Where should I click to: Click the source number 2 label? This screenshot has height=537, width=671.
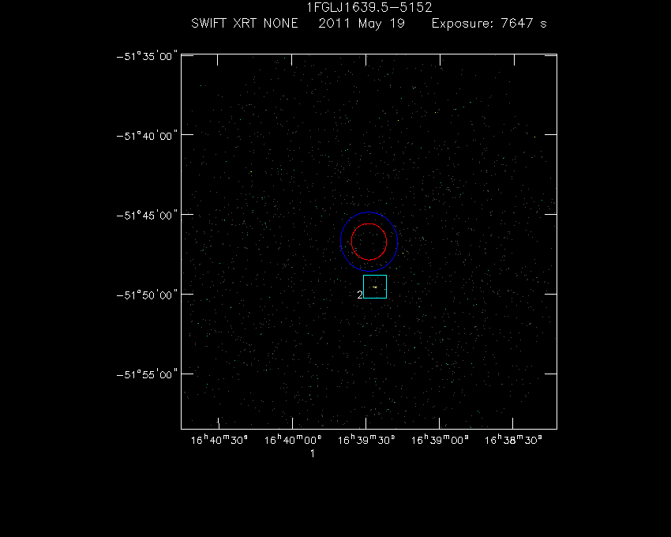click(x=360, y=295)
